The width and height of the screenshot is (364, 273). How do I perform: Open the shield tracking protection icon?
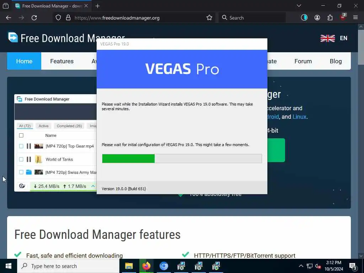pyautogui.click(x=58, y=18)
